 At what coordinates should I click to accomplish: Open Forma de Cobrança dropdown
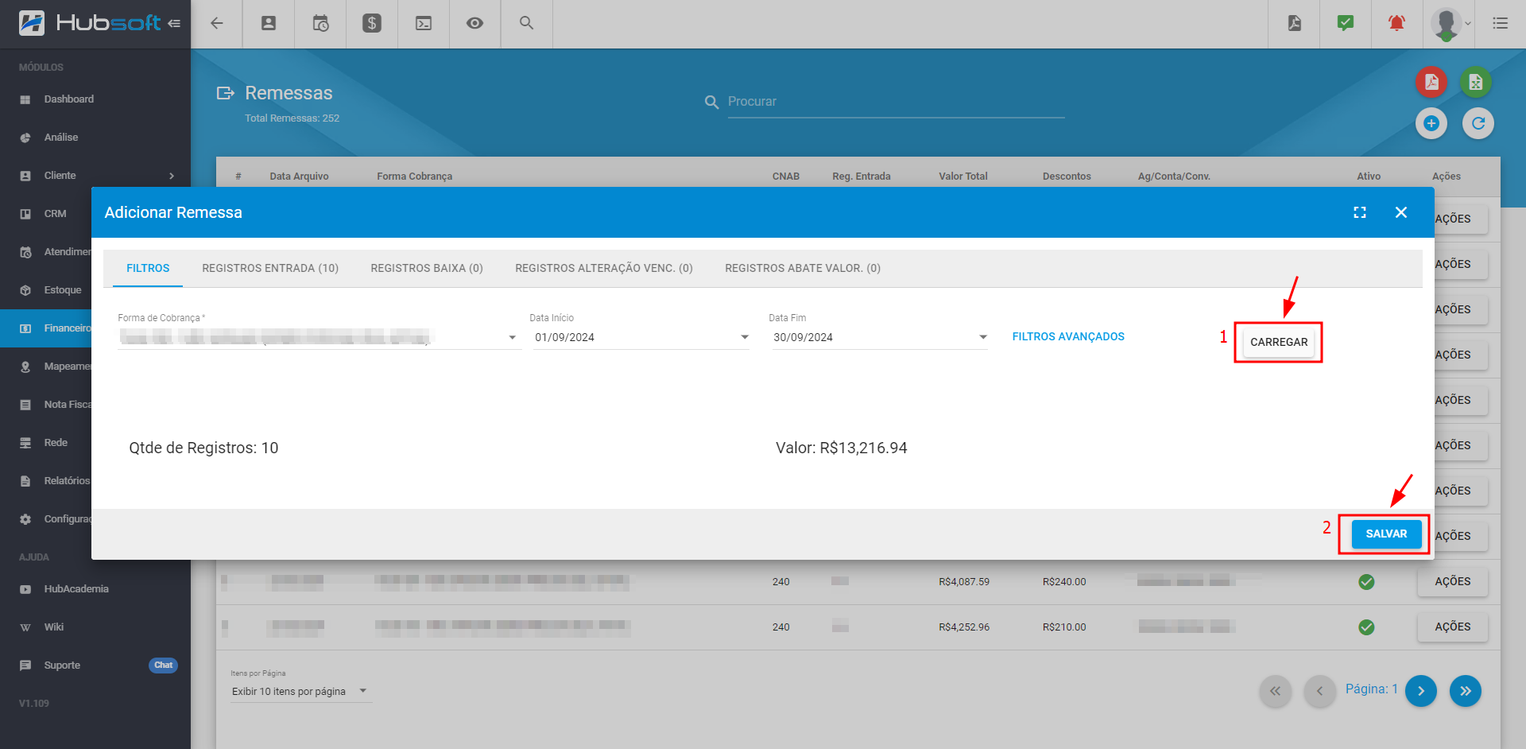(x=319, y=337)
